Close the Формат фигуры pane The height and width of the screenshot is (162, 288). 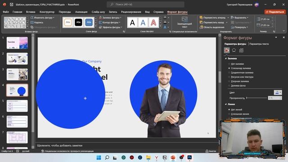pos(283,37)
